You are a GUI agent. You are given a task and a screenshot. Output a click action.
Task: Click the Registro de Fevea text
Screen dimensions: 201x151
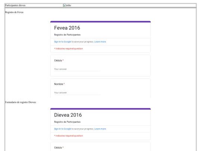(x=14, y=12)
